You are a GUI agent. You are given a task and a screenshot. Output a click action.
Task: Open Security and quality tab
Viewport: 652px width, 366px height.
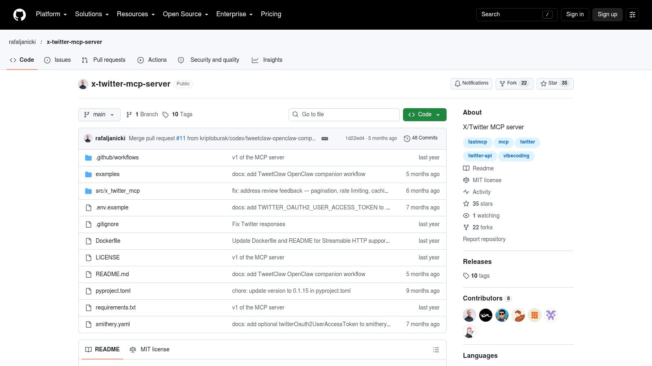click(209, 60)
